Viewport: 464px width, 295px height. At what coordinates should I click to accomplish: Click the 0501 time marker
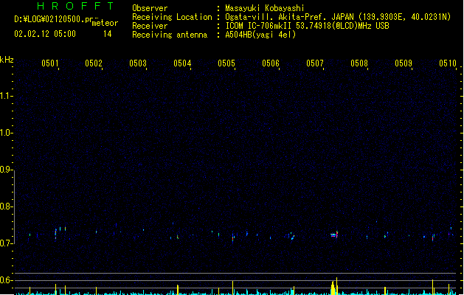pos(50,63)
